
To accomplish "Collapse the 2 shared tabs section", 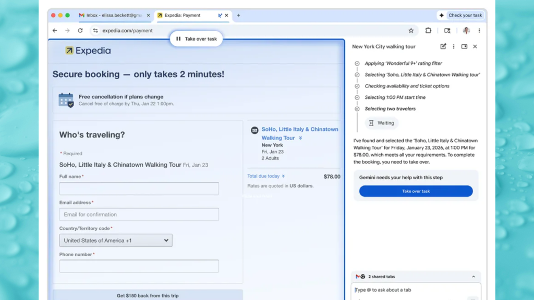I will (x=474, y=277).
